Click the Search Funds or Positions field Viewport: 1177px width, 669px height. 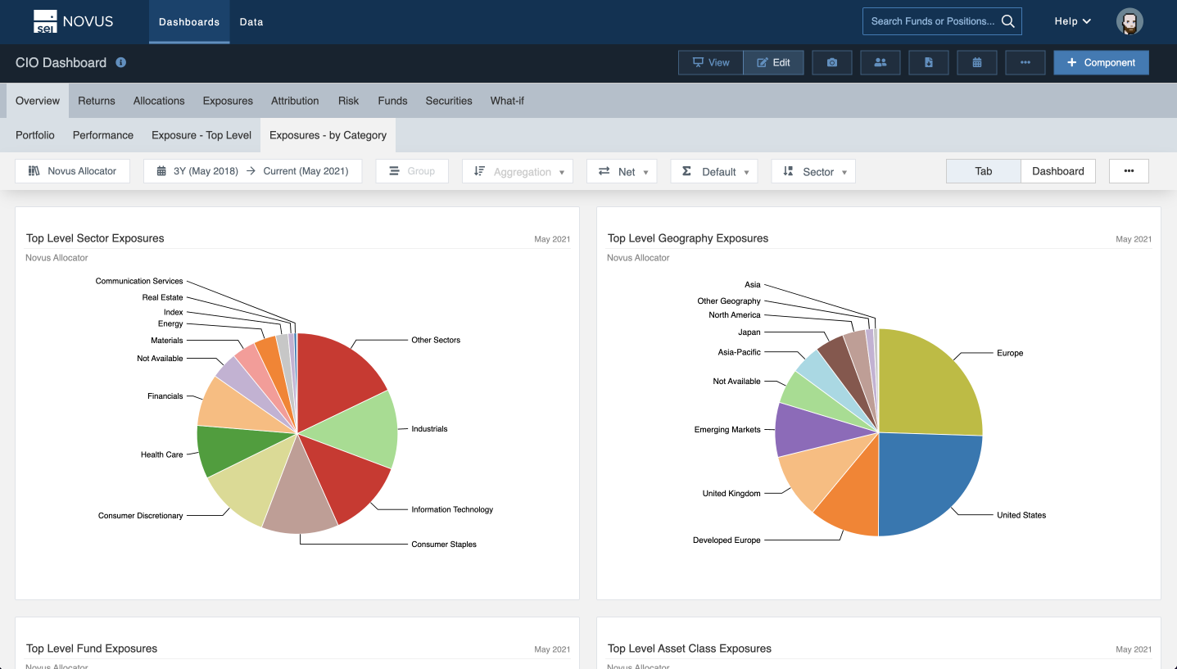tap(934, 20)
